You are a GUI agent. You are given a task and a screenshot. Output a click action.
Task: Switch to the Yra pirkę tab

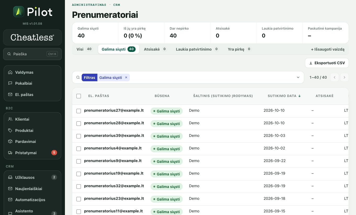click(239, 49)
